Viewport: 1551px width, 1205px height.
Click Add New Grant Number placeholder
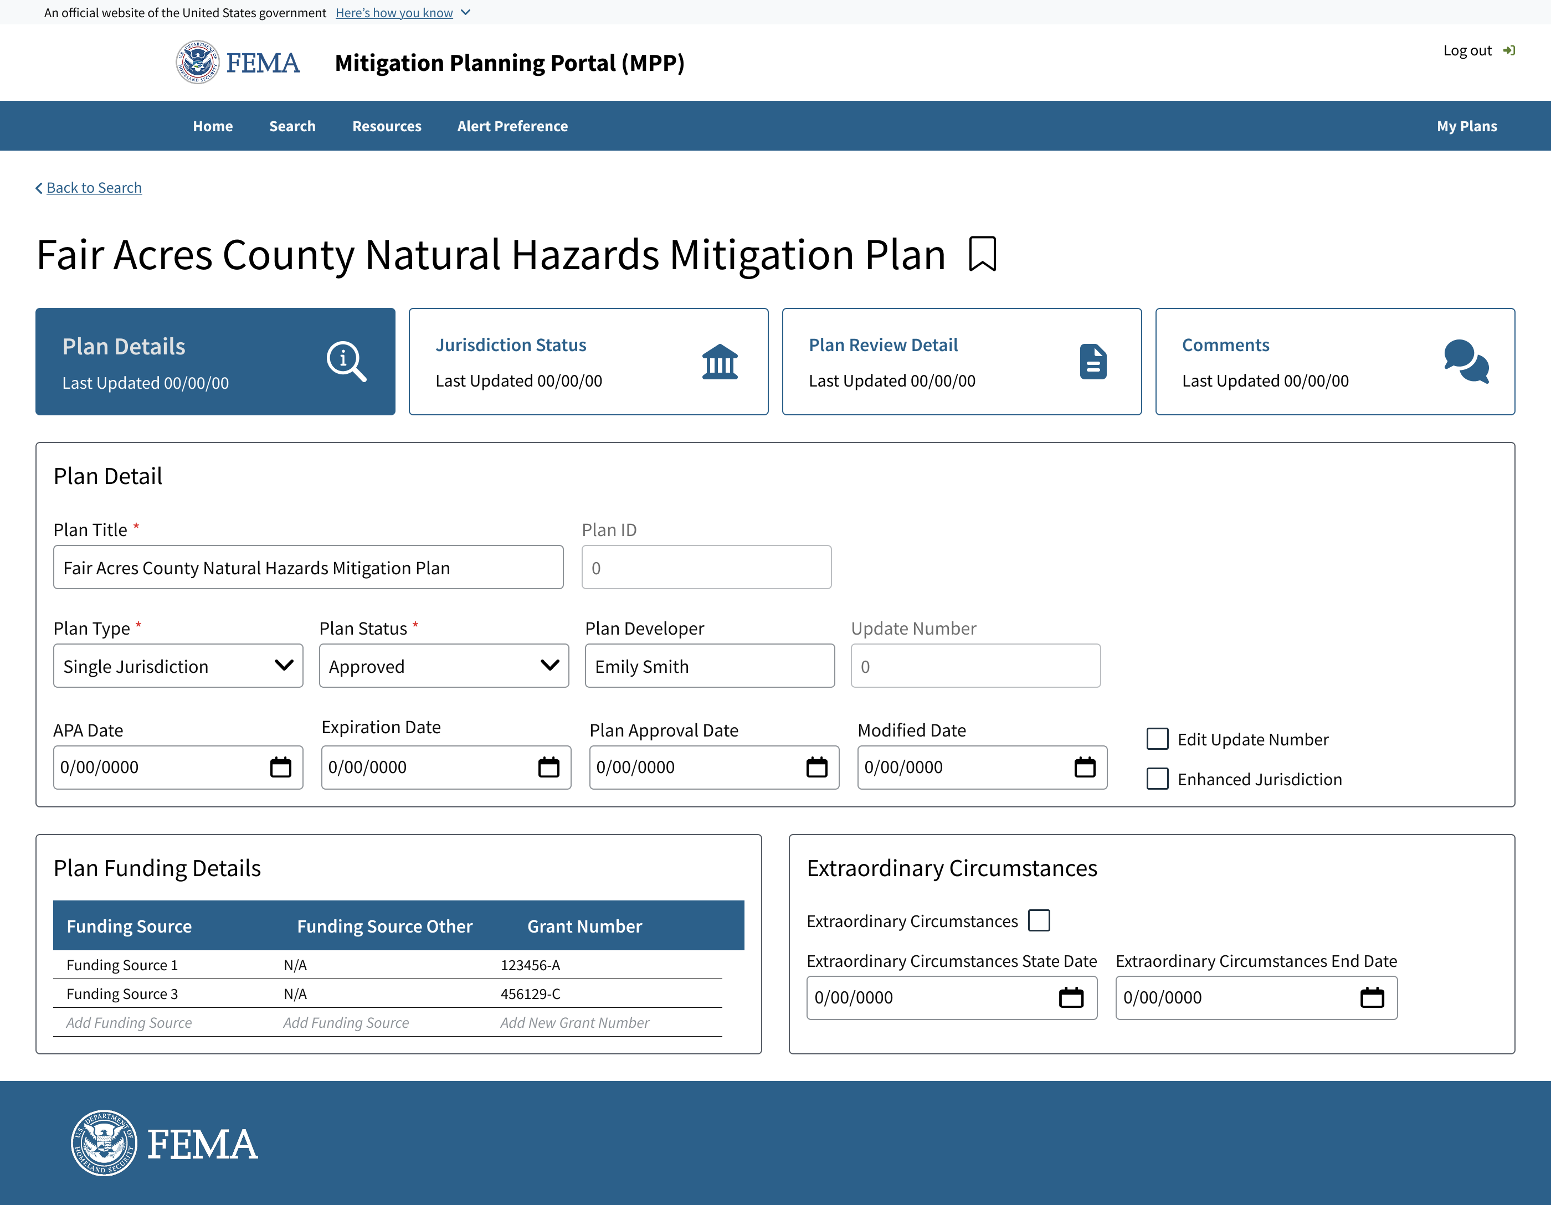tap(574, 1022)
